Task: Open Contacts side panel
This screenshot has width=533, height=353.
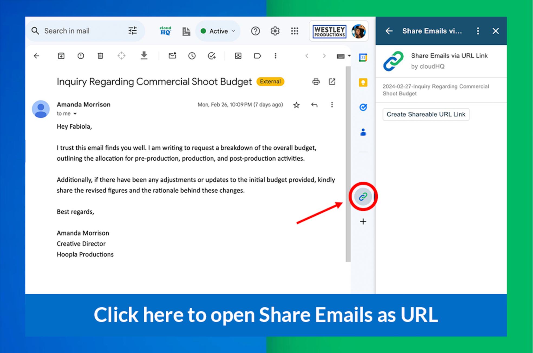Action: [363, 132]
